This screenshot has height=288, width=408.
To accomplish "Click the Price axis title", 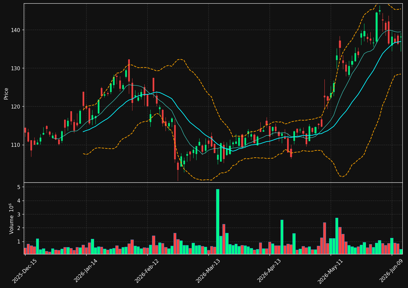I will (6, 93).
